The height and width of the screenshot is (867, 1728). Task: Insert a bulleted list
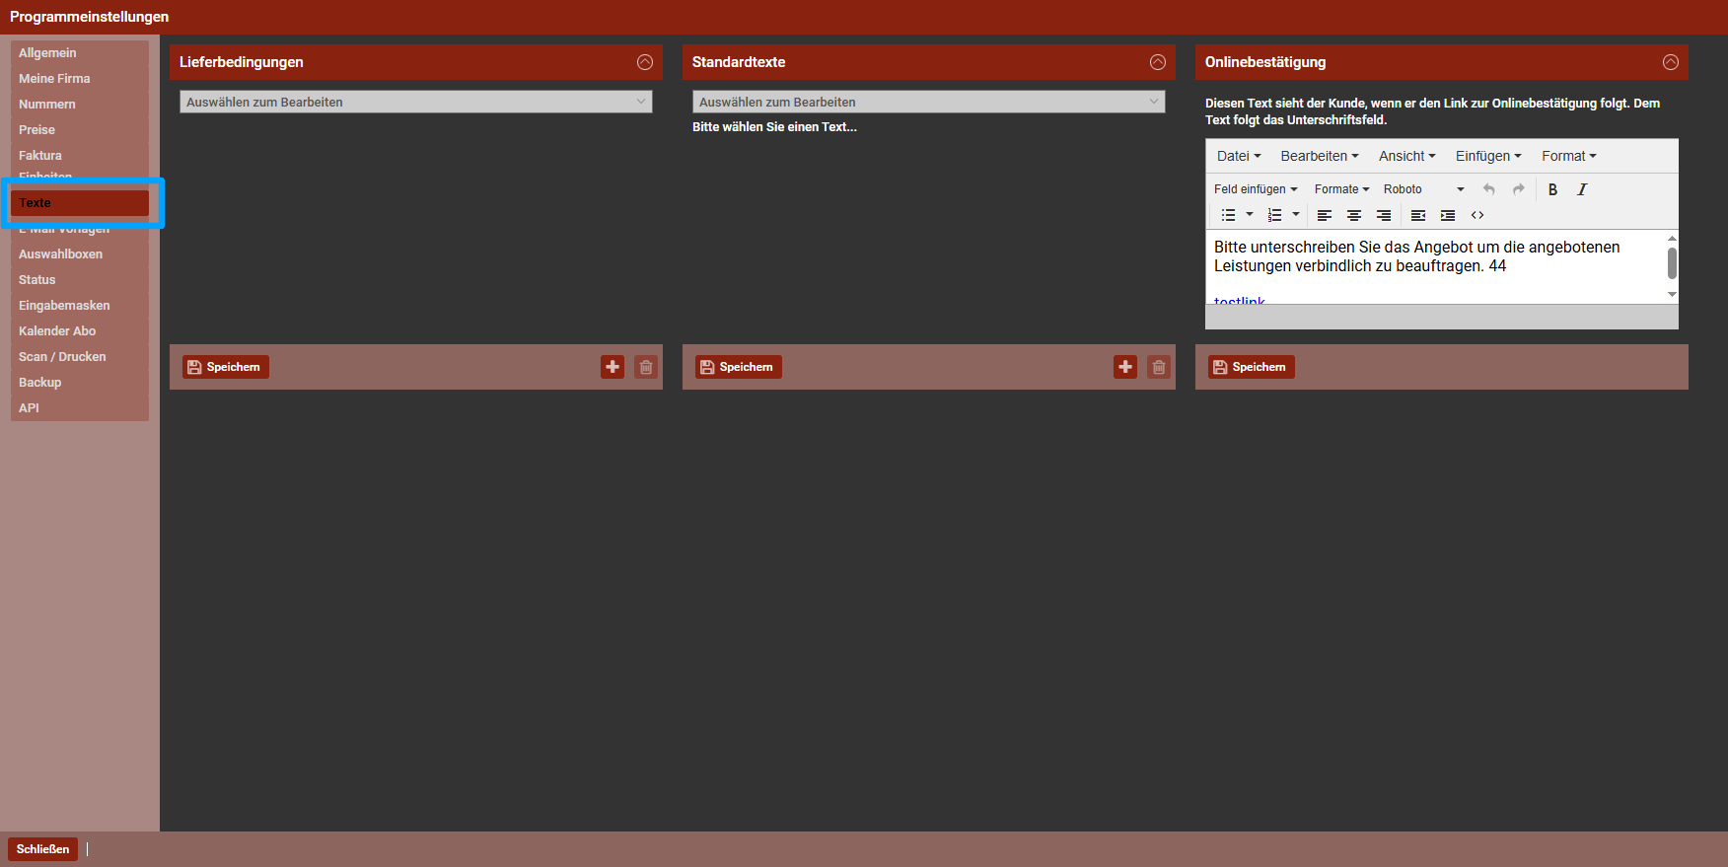tap(1228, 215)
